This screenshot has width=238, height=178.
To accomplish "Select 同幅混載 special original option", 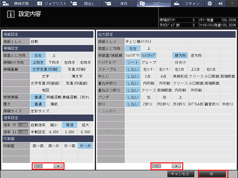I will pyautogui.click(x=54, y=97).
